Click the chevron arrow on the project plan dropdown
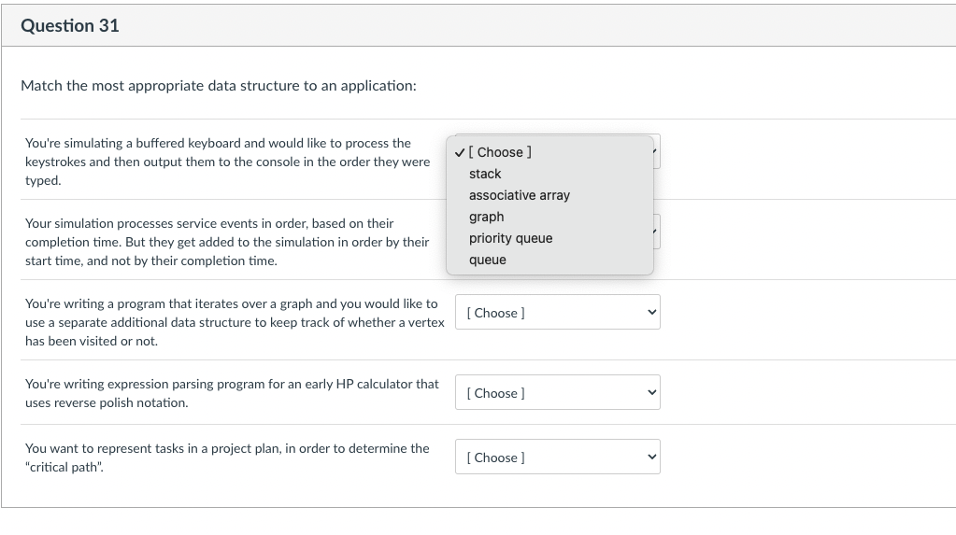956x535 pixels. [x=650, y=458]
